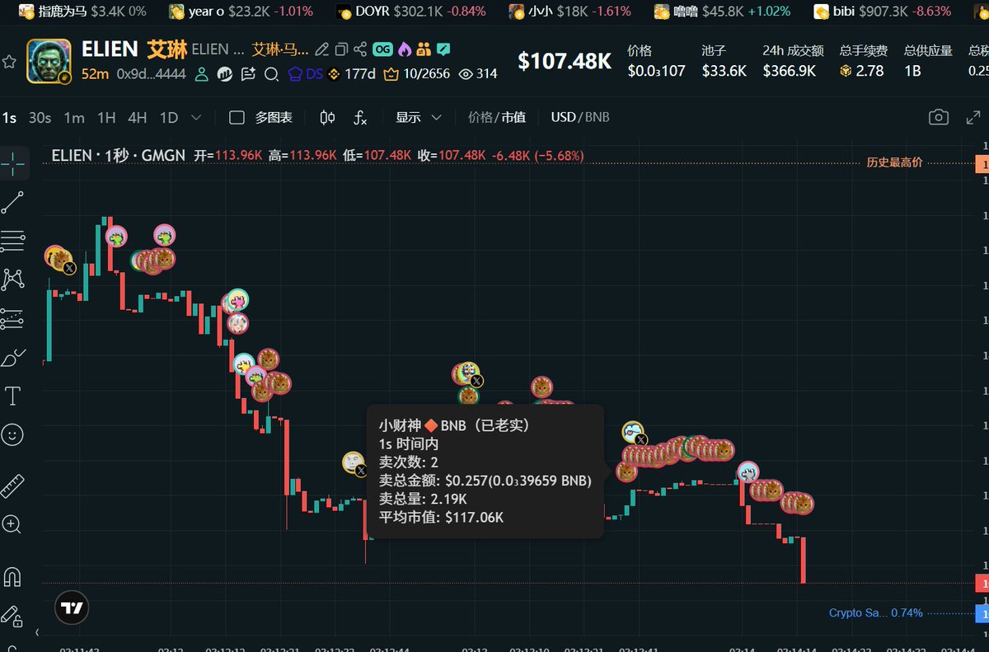Switch chart to 市值 market cap mode
Image resolution: width=989 pixels, height=652 pixels.
click(x=513, y=118)
